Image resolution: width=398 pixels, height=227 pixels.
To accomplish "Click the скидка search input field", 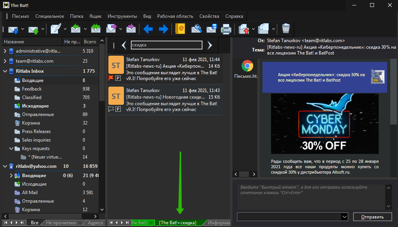I will 166,45.
